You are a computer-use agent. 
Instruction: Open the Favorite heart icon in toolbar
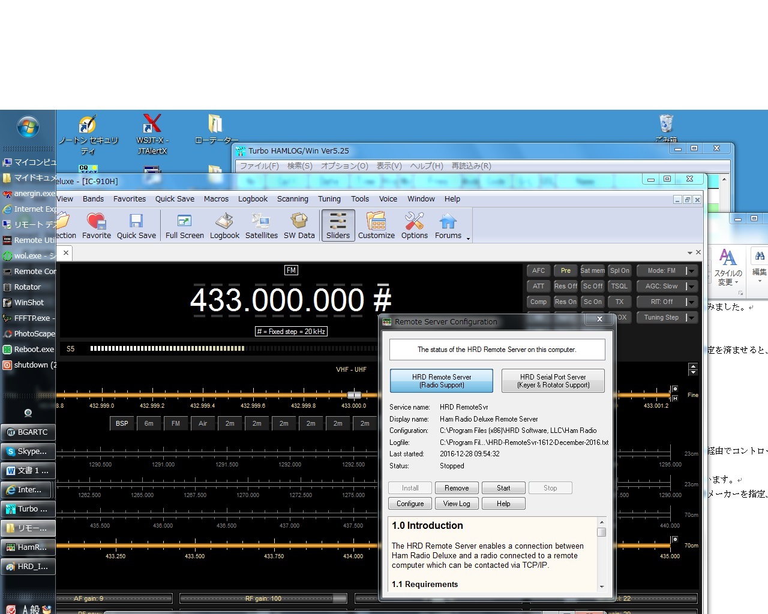pyautogui.click(x=96, y=226)
